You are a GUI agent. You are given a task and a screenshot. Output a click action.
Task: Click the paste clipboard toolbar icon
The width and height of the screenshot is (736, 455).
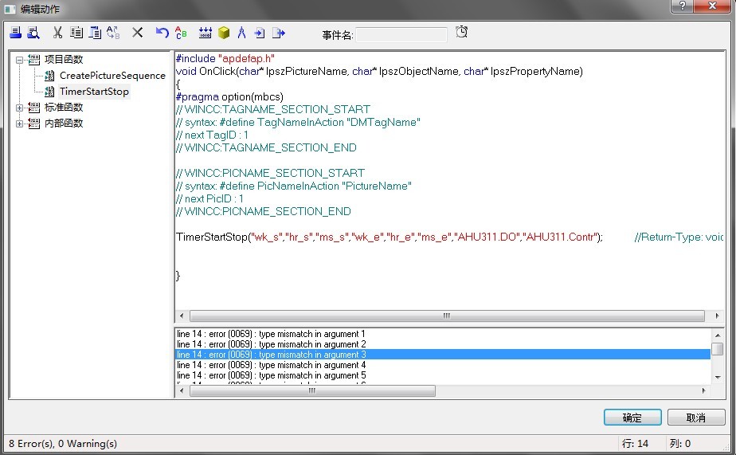click(95, 33)
